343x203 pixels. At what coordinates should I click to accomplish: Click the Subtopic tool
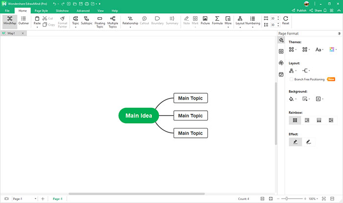pyautogui.click(x=87, y=20)
